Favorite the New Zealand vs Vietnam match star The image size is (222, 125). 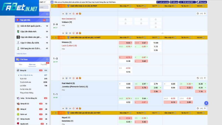63,33
